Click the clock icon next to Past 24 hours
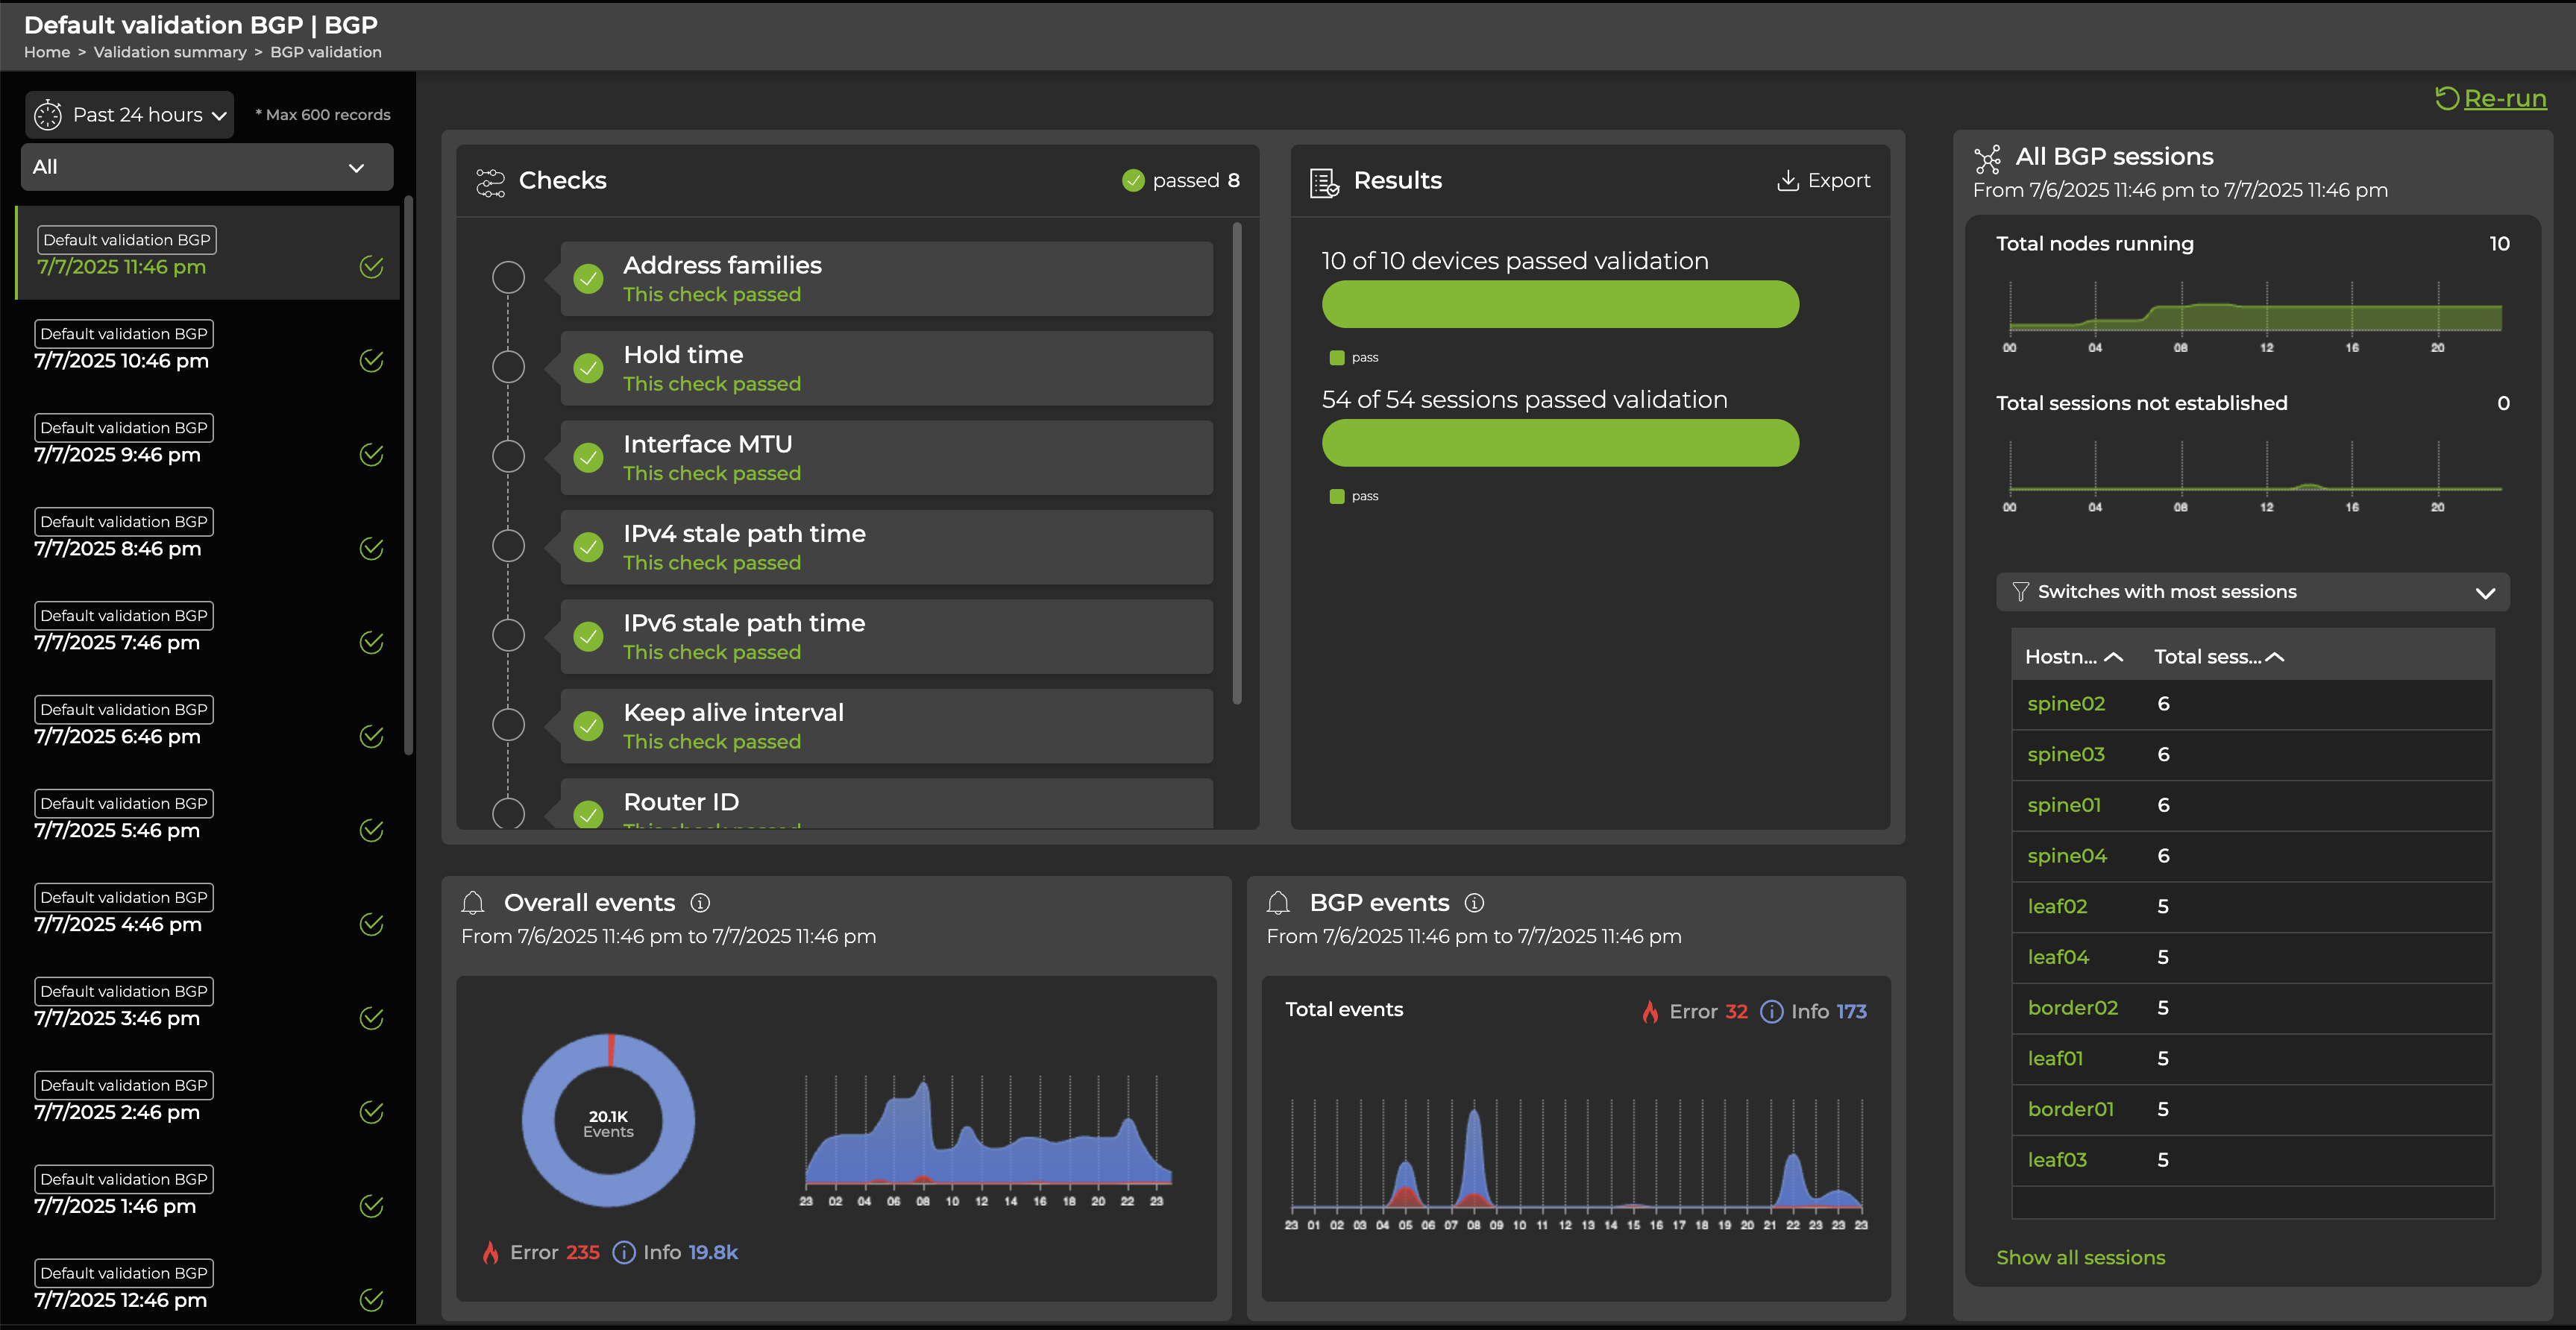2576x1330 pixels. [48, 115]
